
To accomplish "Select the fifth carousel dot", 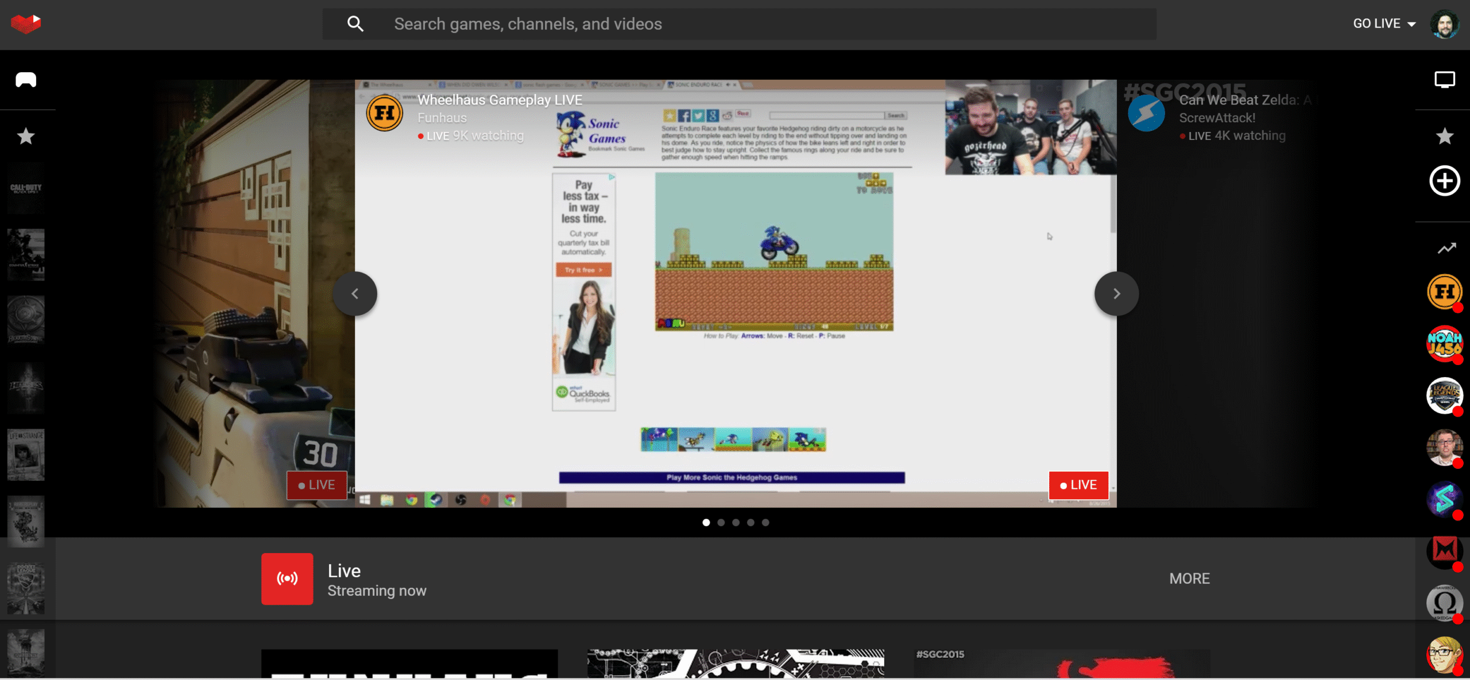I will 765,522.
